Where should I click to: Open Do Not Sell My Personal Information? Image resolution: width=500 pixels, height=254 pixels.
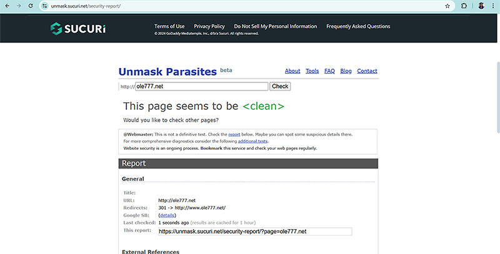(x=276, y=26)
